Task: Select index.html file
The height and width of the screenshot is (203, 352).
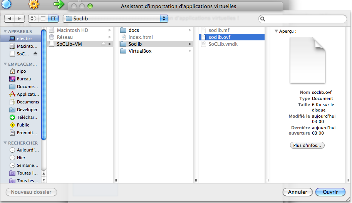Action: click(156, 37)
